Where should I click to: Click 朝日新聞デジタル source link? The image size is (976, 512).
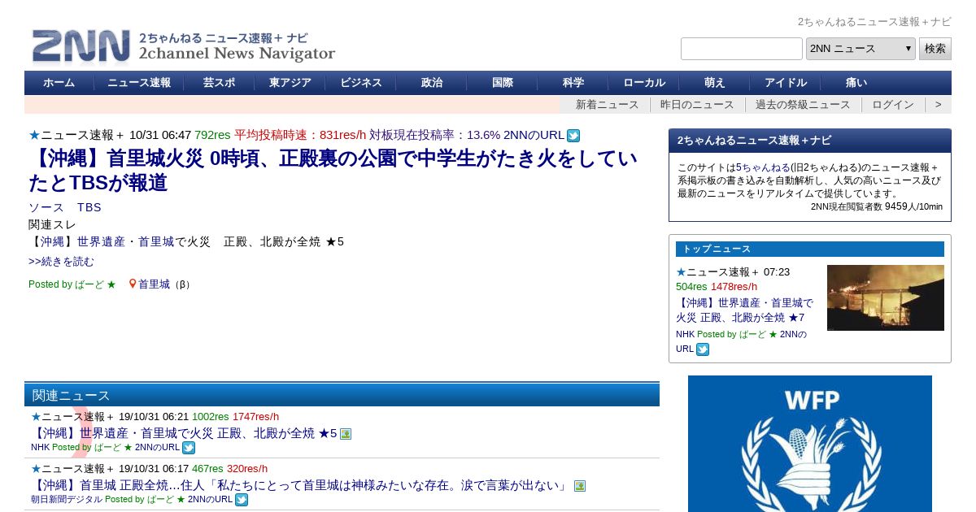point(67,499)
